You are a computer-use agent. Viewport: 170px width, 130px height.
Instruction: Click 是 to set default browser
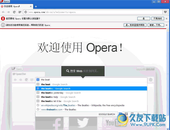[x=144, y=19]
